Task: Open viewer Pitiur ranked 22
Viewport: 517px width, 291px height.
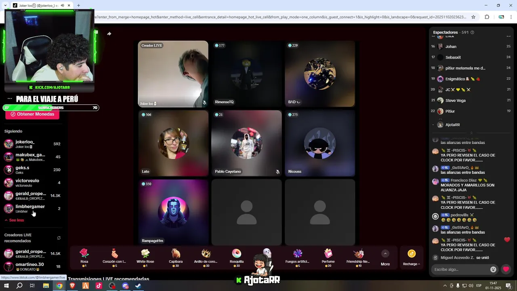Action: coord(471,111)
